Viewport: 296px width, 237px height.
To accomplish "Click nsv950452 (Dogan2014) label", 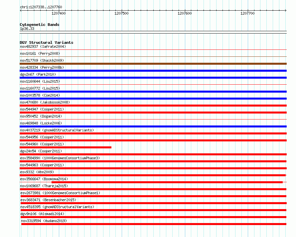I will (x=41, y=116).
